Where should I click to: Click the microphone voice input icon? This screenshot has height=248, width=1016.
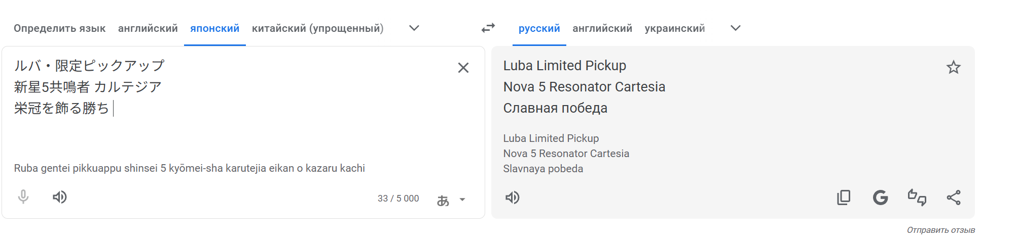(23, 197)
